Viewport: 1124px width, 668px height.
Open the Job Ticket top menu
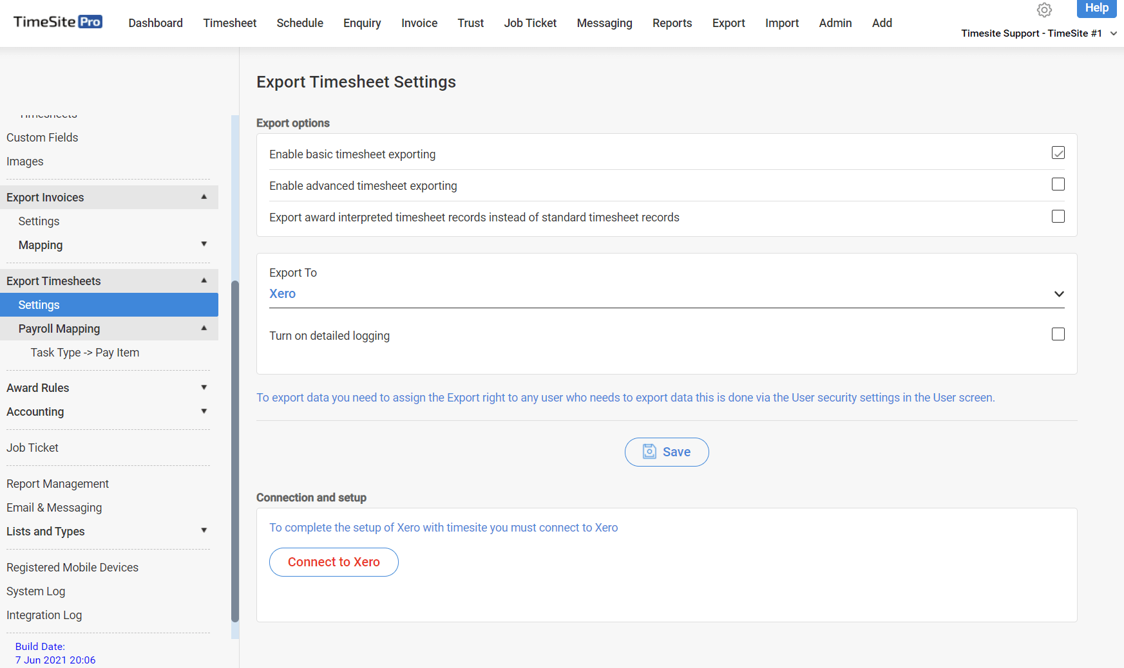point(530,23)
